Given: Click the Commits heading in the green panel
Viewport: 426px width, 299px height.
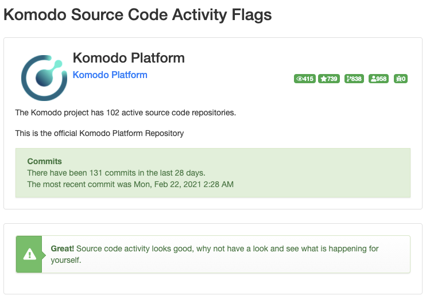Looking at the screenshot, I should point(45,161).
